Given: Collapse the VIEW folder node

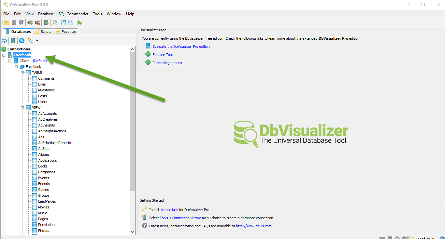Looking at the screenshot, I should (22, 108).
